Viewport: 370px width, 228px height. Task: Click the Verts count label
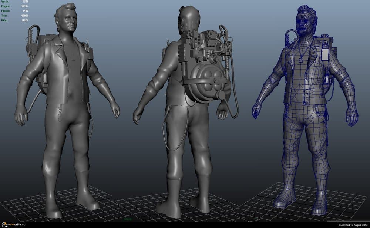coord(7,2)
